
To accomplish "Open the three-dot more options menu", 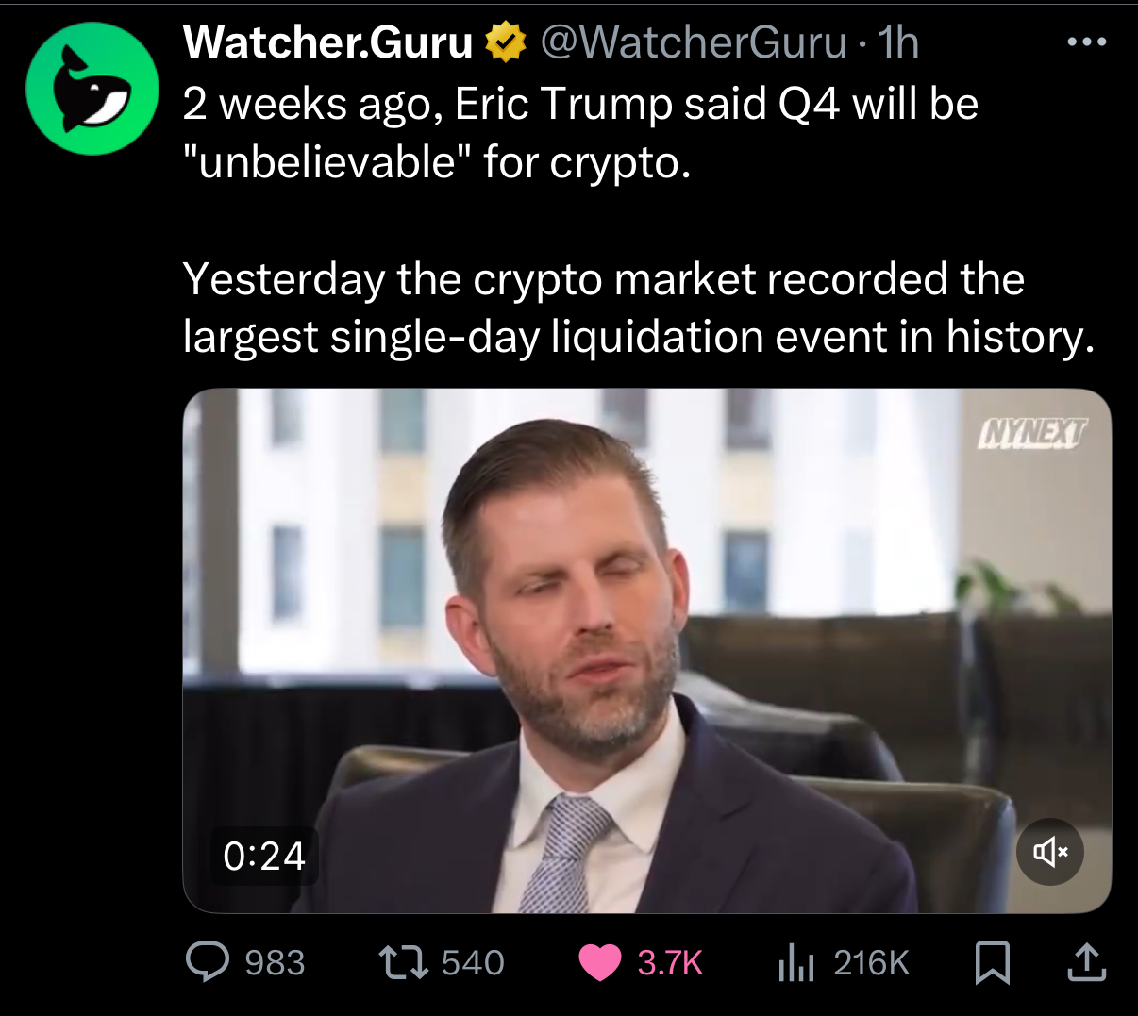I will pos(1086,42).
